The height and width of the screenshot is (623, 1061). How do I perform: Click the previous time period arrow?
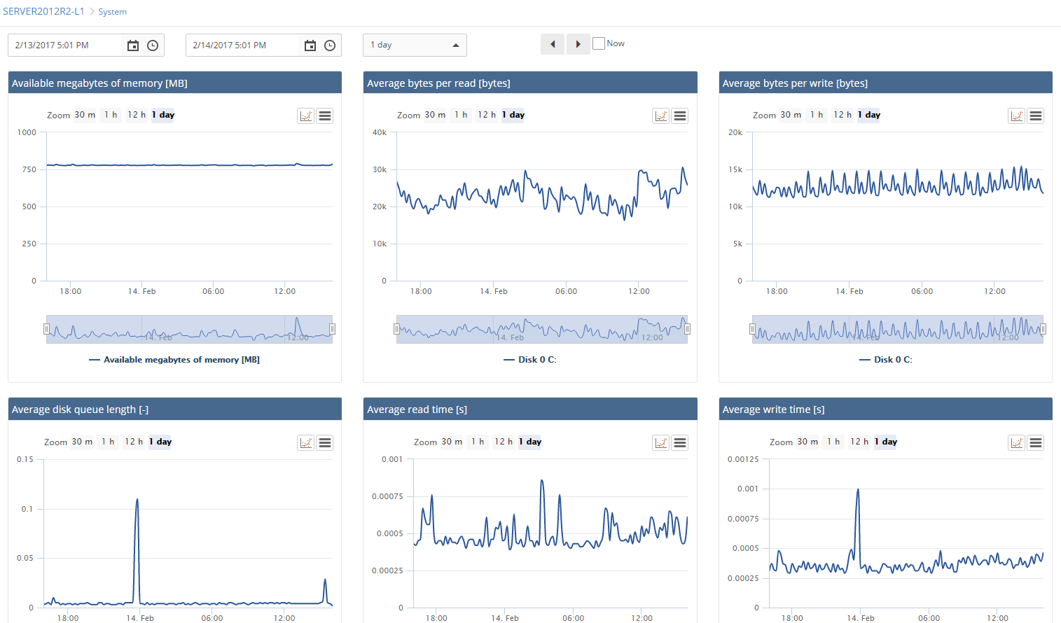click(x=552, y=43)
